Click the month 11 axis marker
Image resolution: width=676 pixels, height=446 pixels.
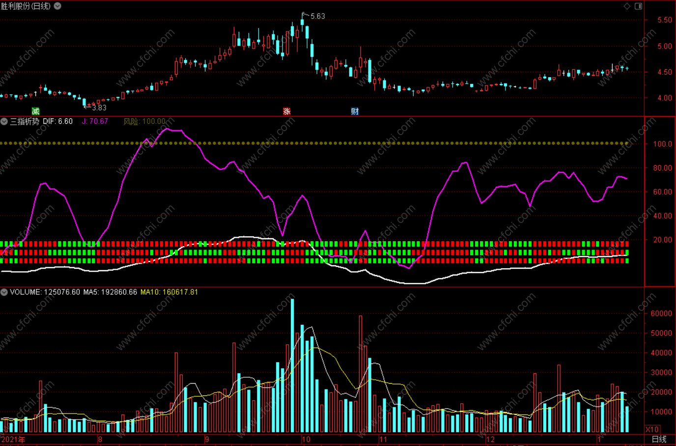click(x=383, y=439)
